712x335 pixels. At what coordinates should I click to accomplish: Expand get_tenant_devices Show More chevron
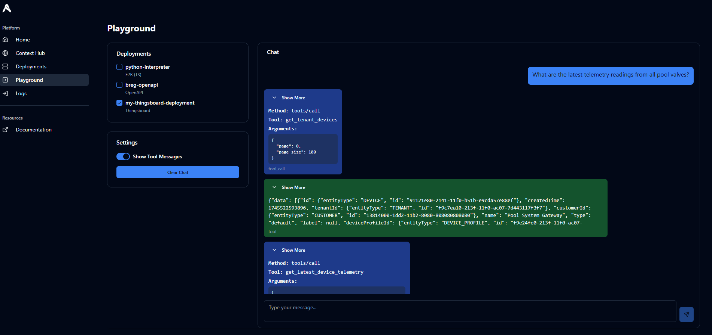274,97
